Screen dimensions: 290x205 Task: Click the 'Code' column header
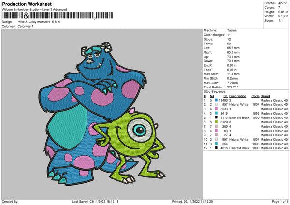[255, 96]
